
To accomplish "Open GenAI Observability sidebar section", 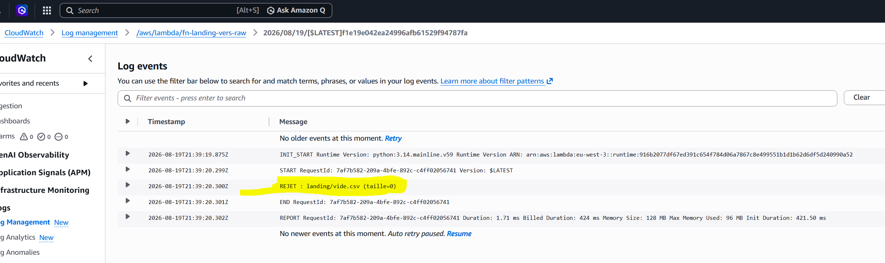I will [x=34, y=155].
